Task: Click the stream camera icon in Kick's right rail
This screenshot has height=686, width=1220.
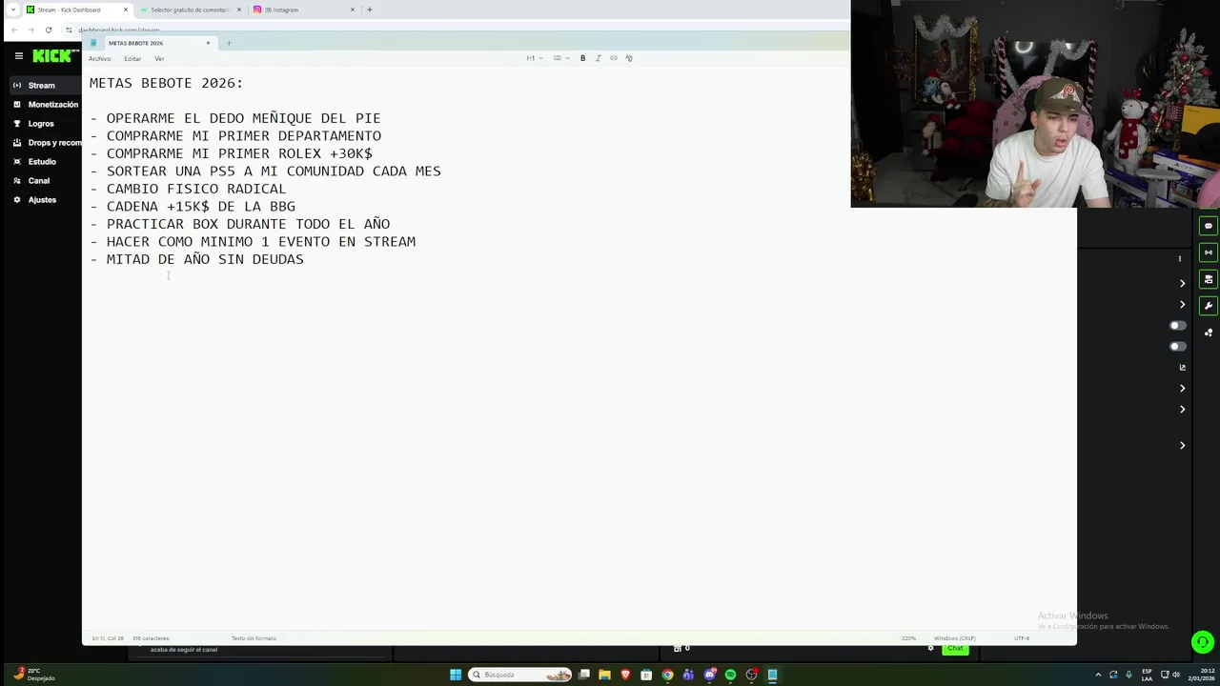Action: pos(1209,279)
